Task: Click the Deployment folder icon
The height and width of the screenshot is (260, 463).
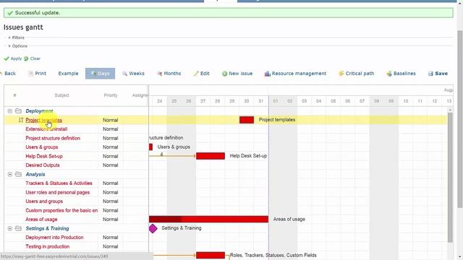Action: [x=18, y=110]
